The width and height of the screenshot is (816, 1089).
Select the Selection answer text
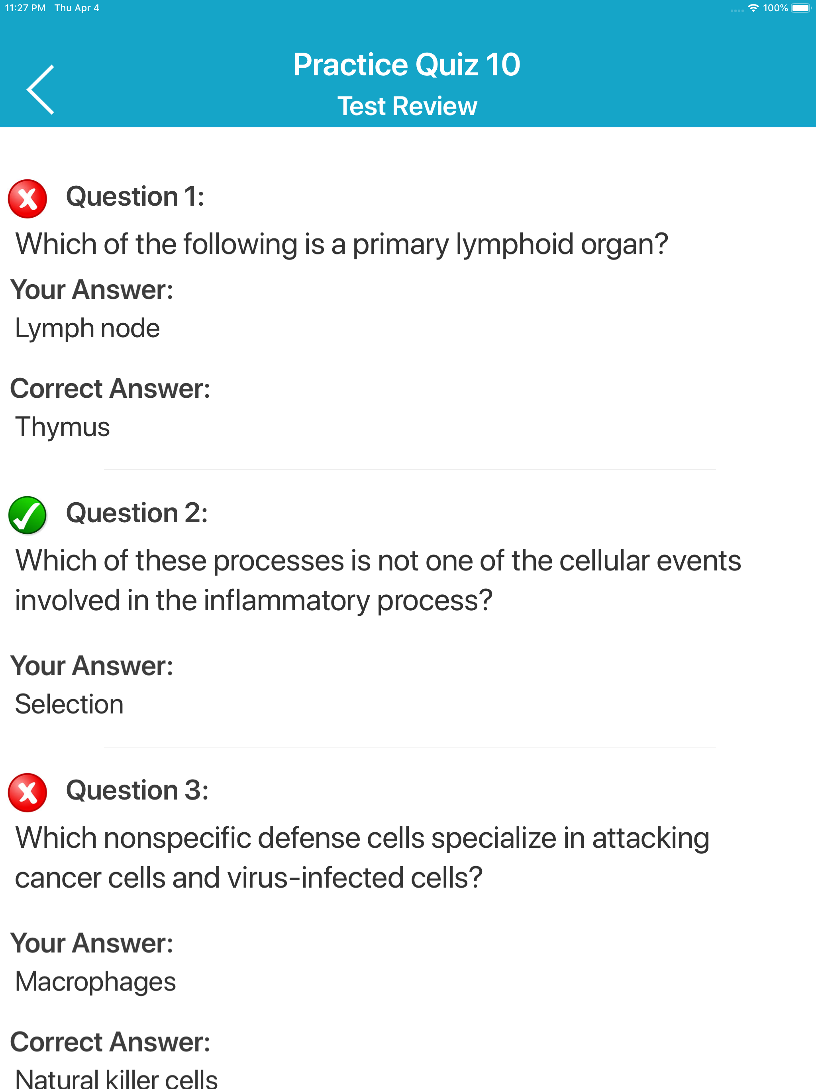tap(69, 704)
